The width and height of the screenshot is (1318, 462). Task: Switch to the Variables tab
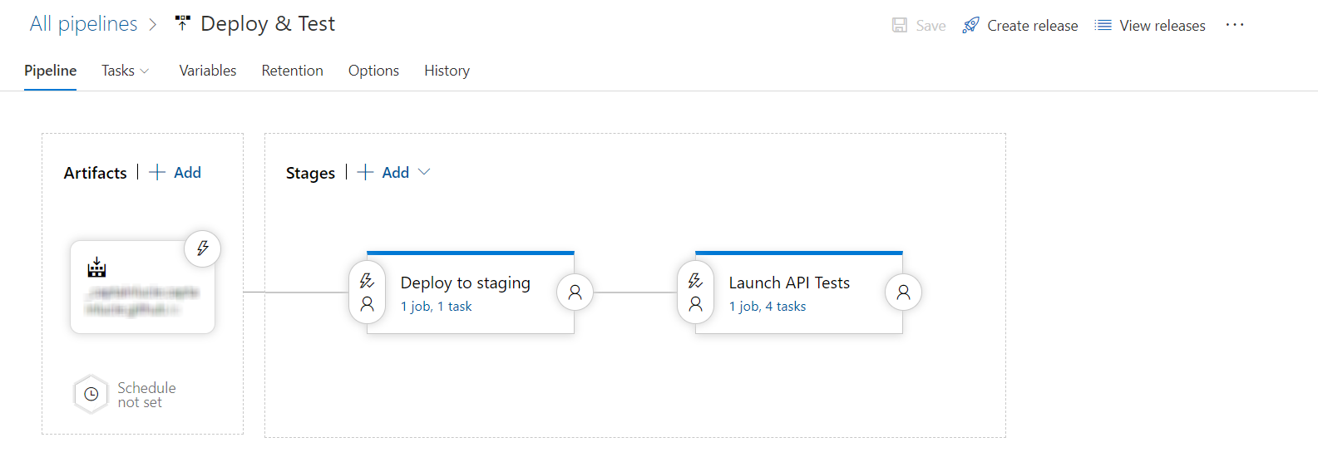tap(208, 71)
